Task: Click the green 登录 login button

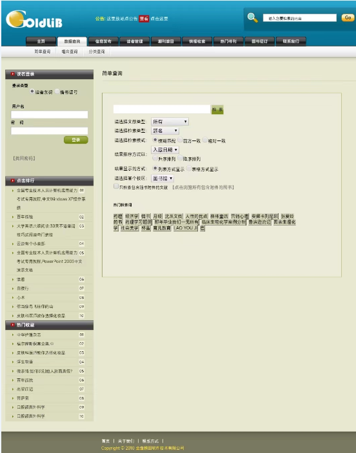Action: tap(75, 140)
